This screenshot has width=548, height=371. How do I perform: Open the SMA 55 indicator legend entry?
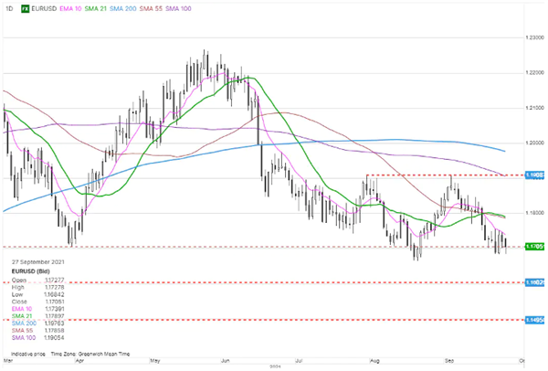tap(151, 9)
